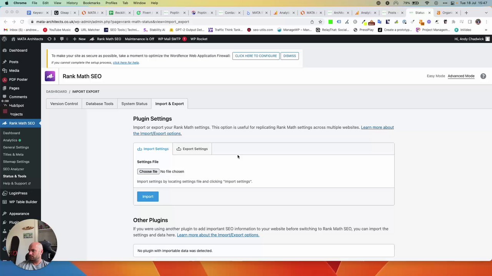The height and width of the screenshot is (276, 492).
Task: Open the help question mark icon
Action: pos(483,76)
